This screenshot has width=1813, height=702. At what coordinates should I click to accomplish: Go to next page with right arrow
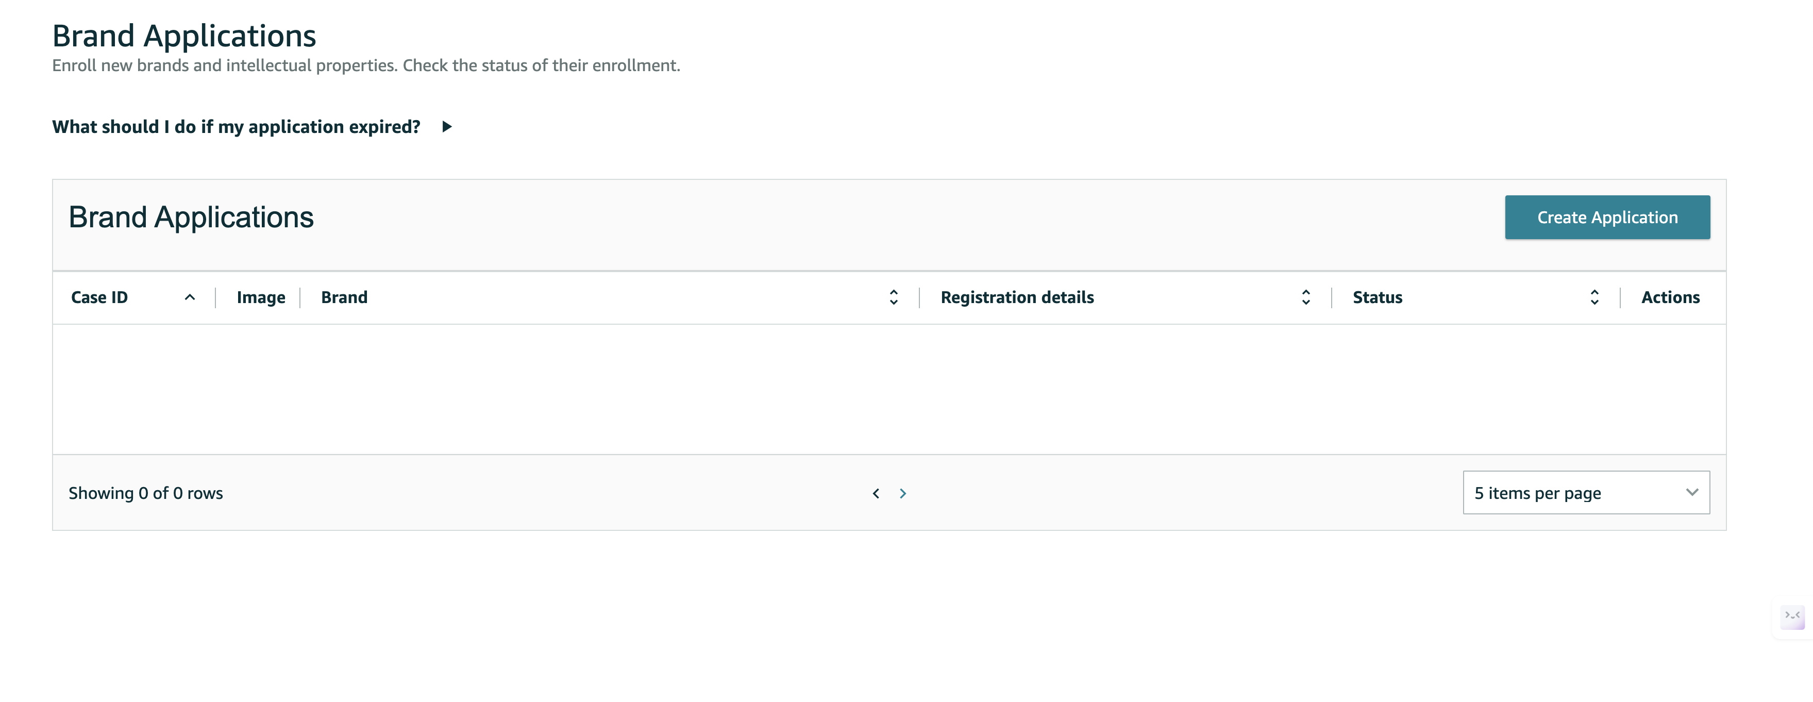[x=902, y=494]
